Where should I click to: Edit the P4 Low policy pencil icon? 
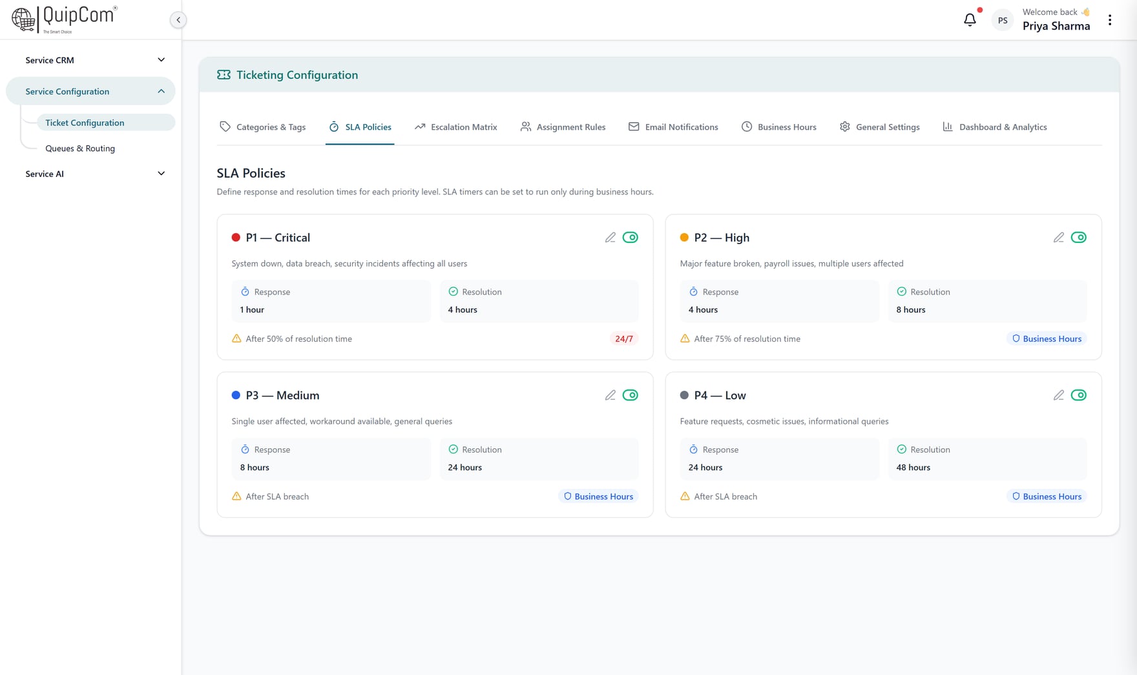tap(1058, 395)
